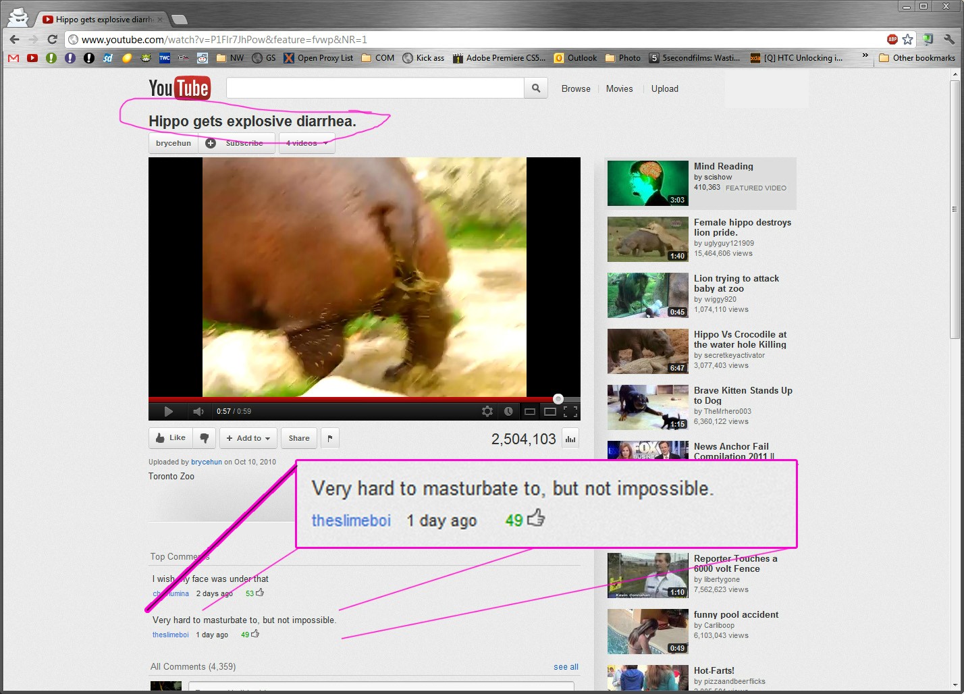Open video quality settings gear
Viewport: 964px width, 694px height.
[x=487, y=411]
